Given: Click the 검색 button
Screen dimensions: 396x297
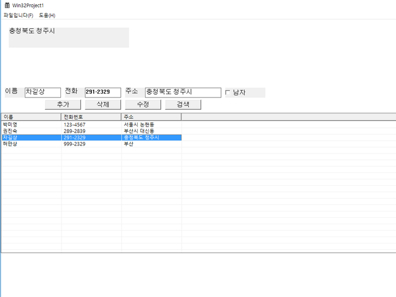Looking at the screenshot, I should click(x=183, y=104).
